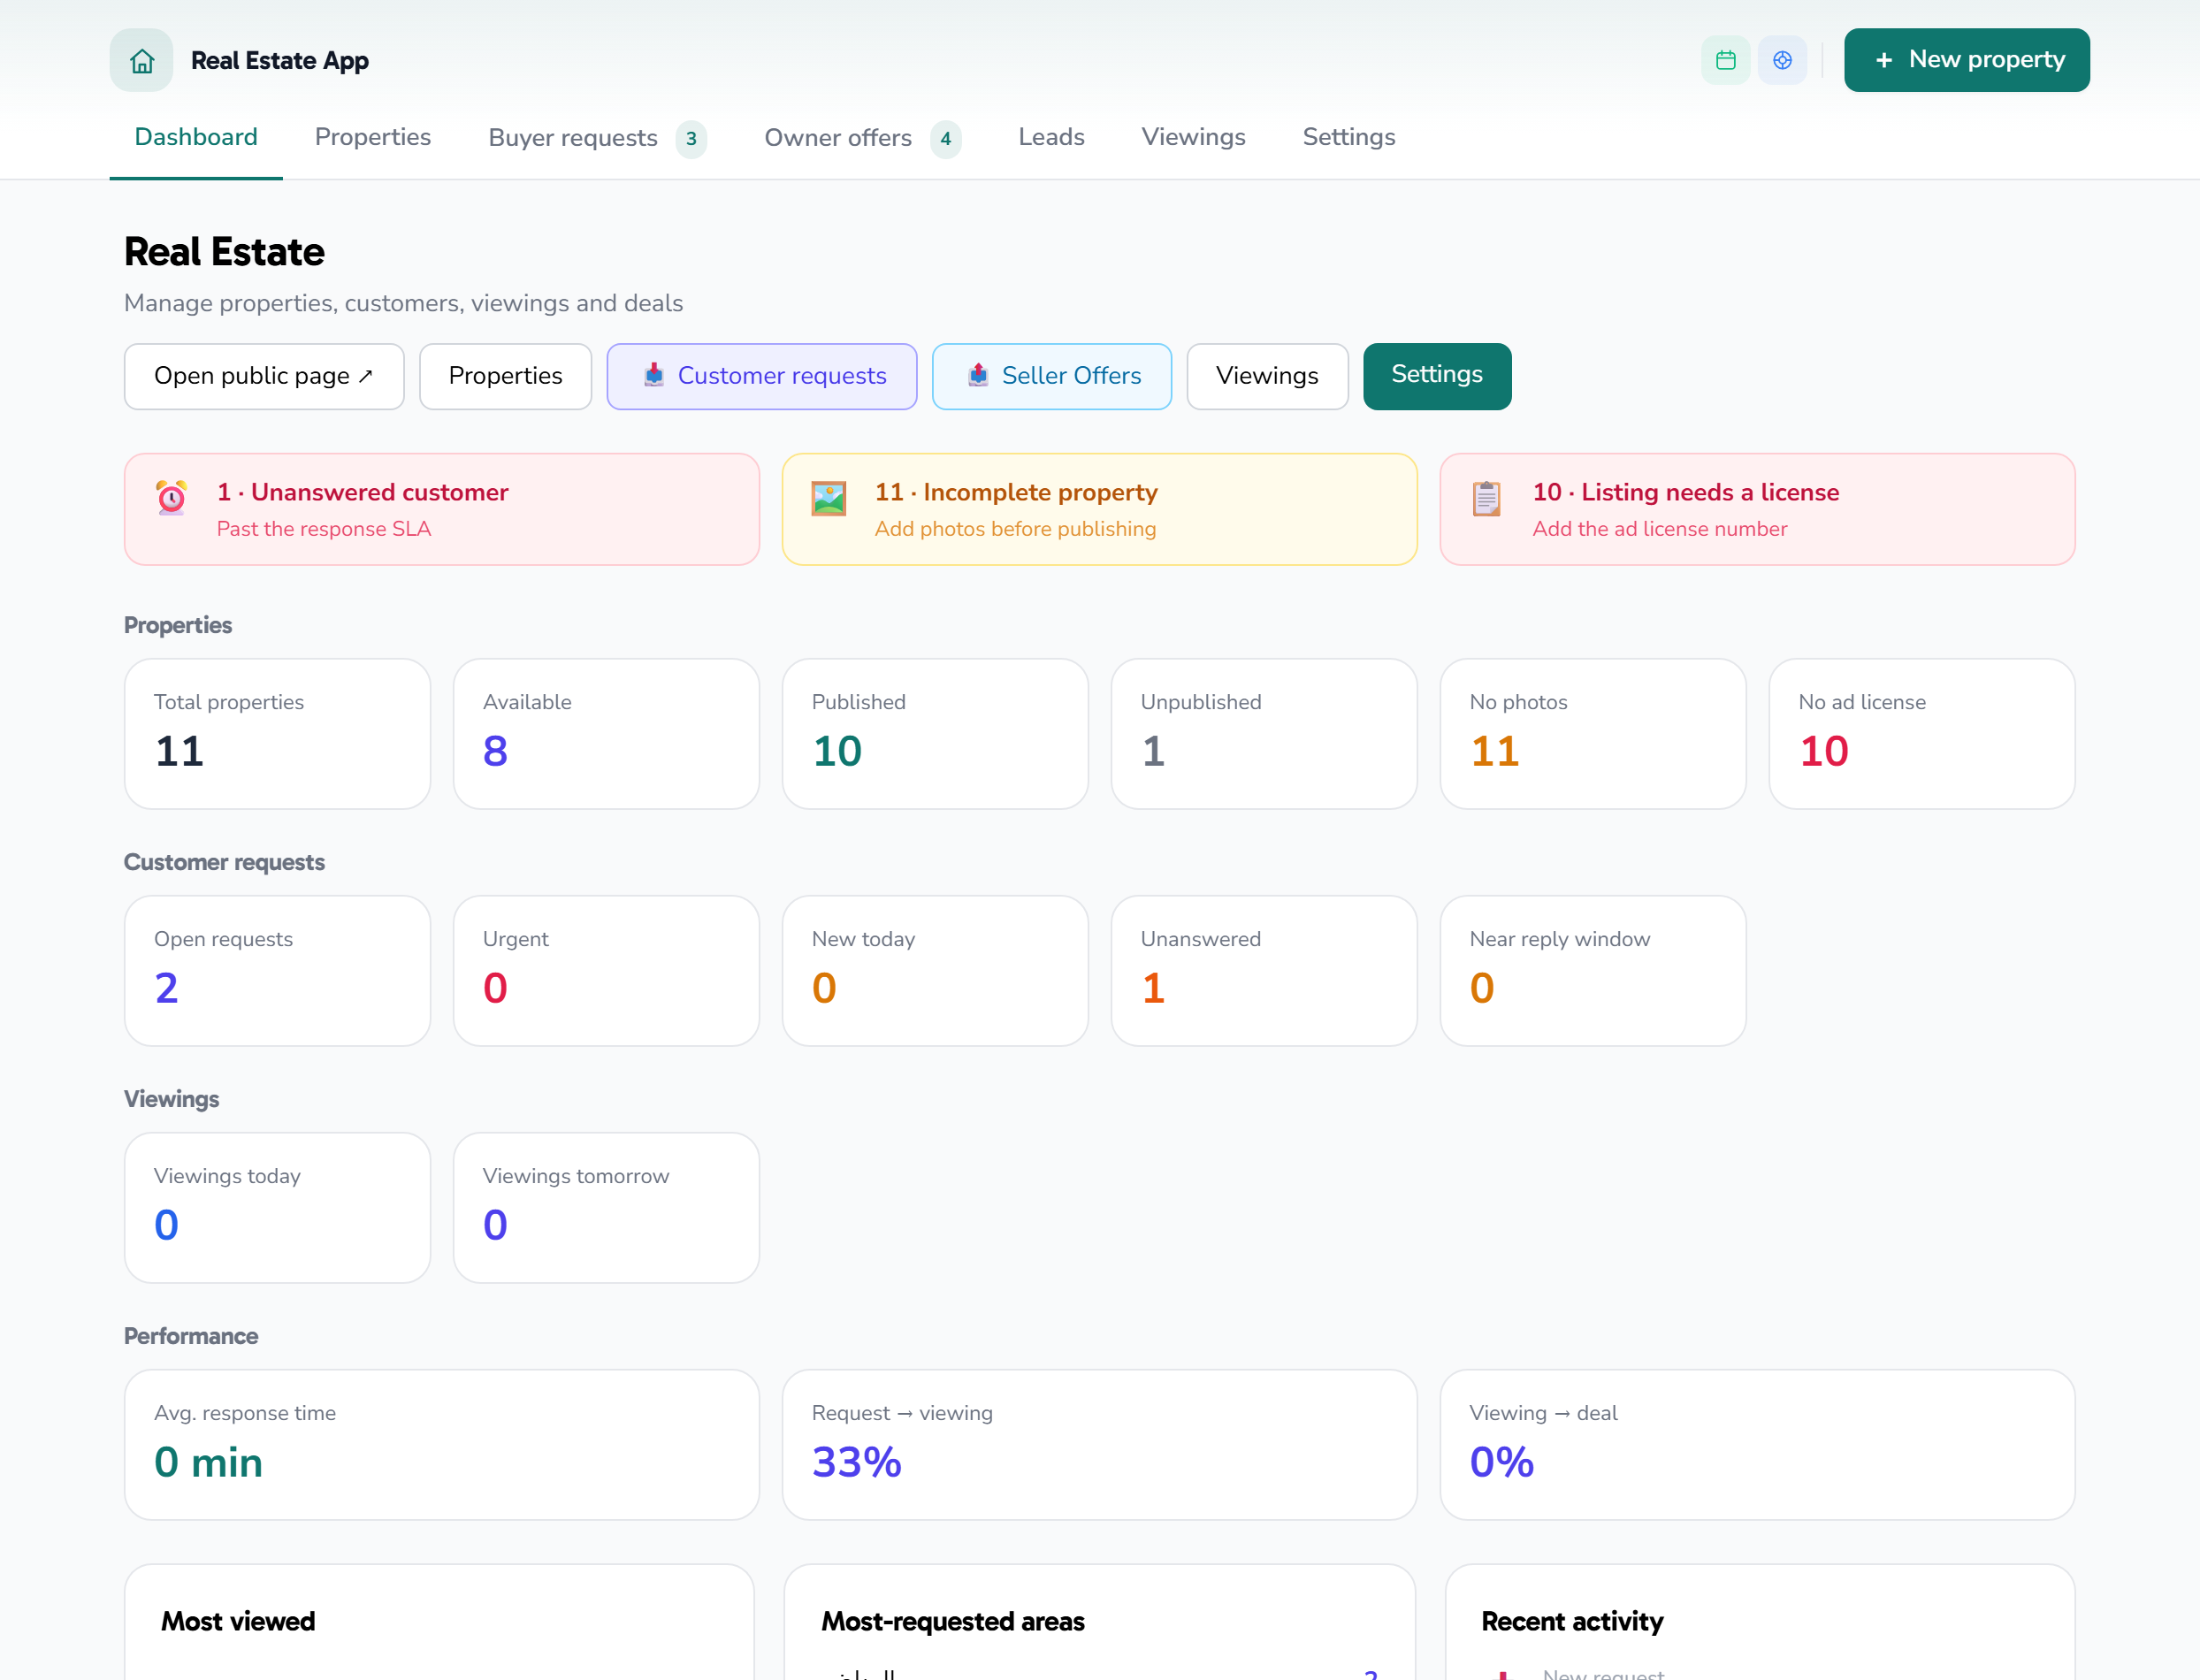
Task: Open the Viewings tab in navigation
Action: click(1193, 137)
